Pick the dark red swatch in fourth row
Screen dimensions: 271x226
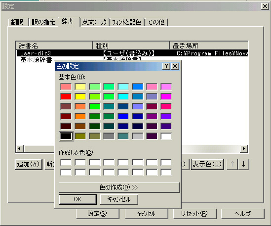point(66,116)
